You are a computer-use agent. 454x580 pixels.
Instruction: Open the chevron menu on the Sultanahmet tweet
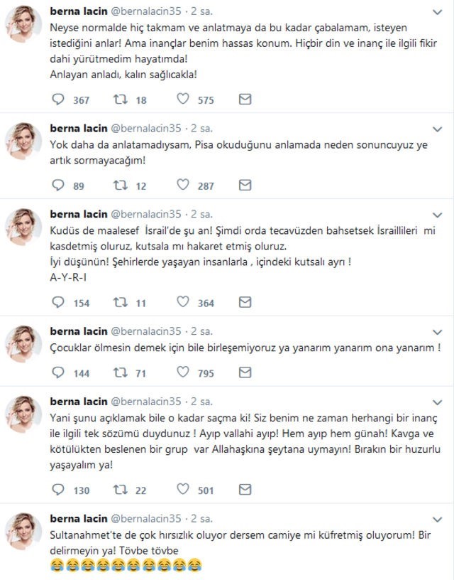tap(438, 520)
